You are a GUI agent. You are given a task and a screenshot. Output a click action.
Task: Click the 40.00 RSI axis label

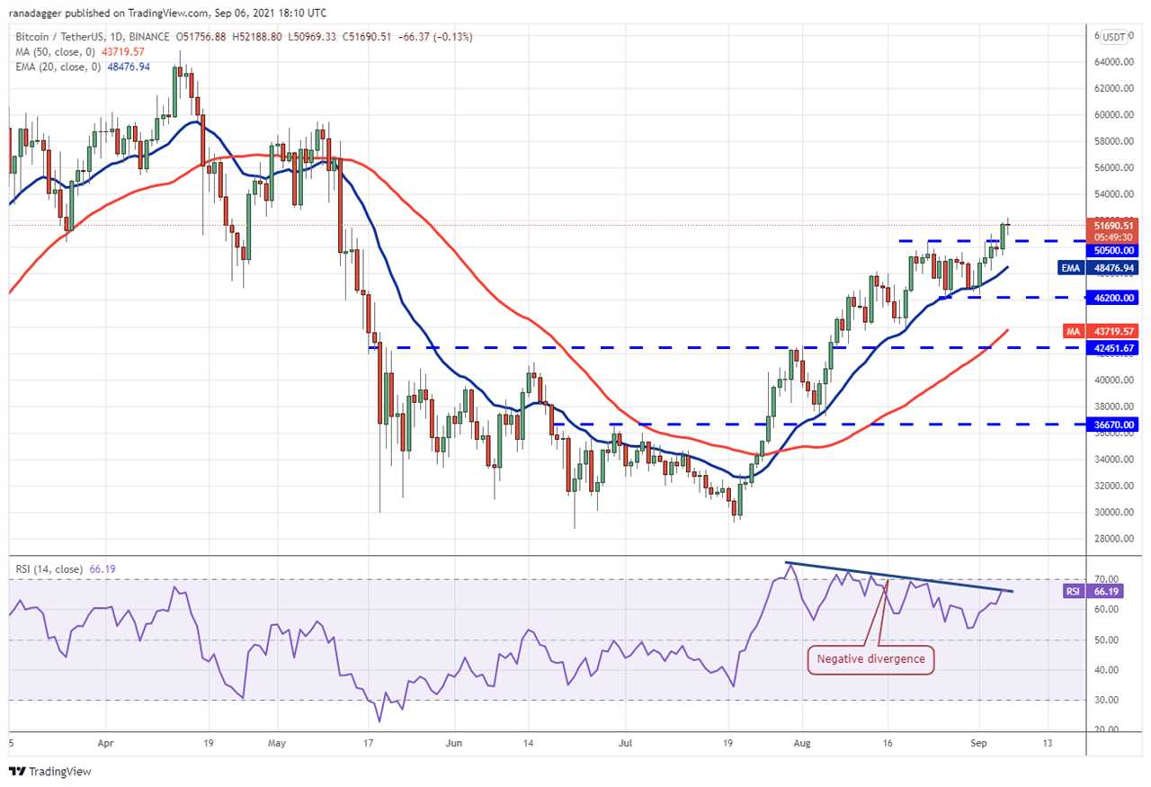1104,670
